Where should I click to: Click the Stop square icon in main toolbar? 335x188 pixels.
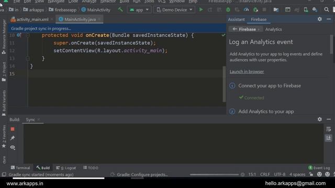pyautogui.click(x=264, y=9)
